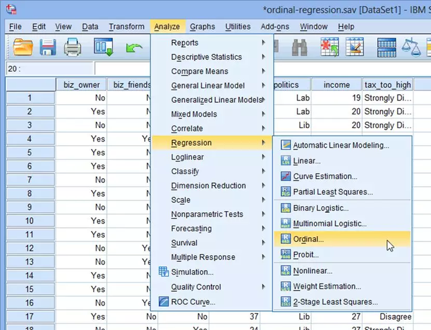Click the Insert Cases toolbar icon
This screenshot has height=330, width=431.
coord(330,47)
